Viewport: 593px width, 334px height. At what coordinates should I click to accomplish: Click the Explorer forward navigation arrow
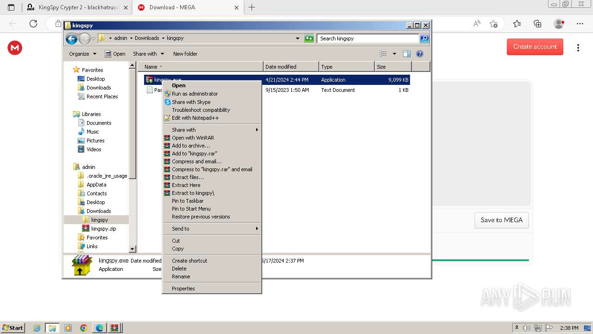pyautogui.click(x=84, y=39)
